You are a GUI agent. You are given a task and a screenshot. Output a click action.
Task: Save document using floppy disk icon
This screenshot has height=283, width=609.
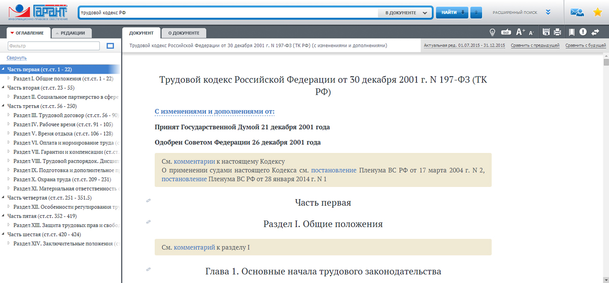pos(546,33)
